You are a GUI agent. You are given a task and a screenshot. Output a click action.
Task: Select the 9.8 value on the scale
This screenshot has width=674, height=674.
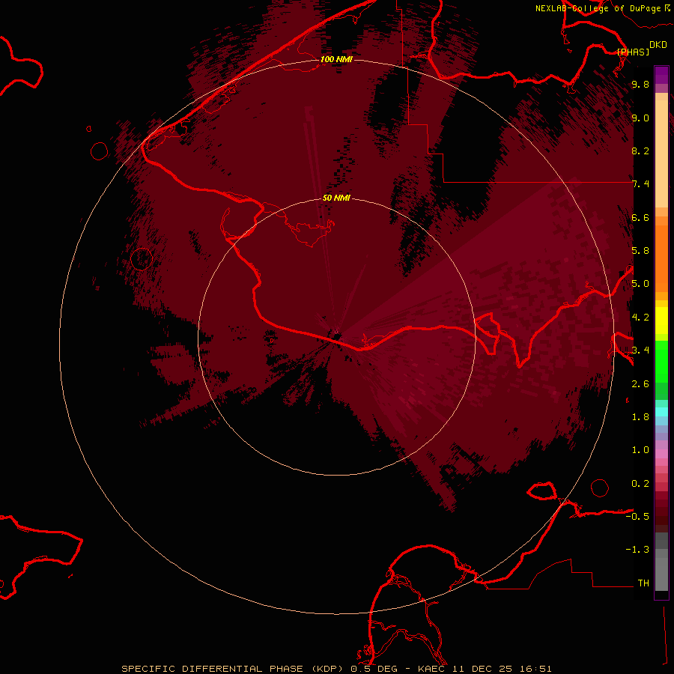click(x=640, y=85)
